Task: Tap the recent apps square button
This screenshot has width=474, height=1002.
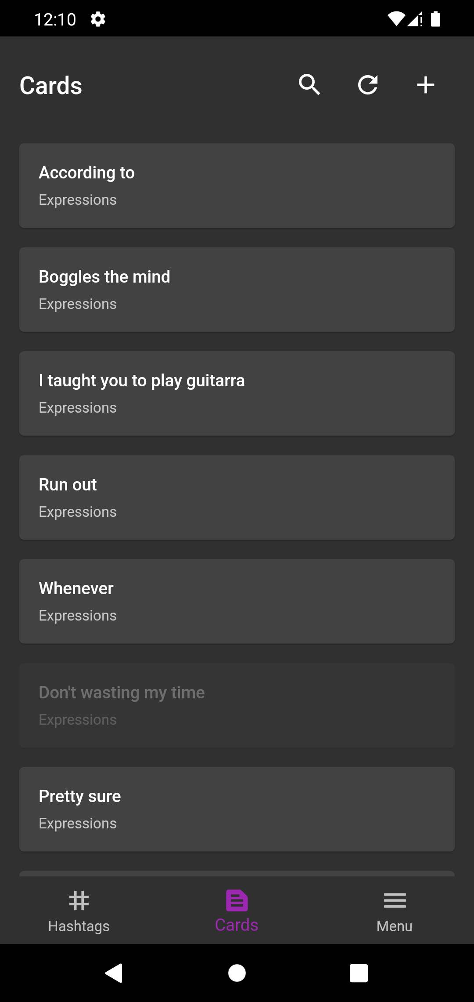Action: [359, 973]
